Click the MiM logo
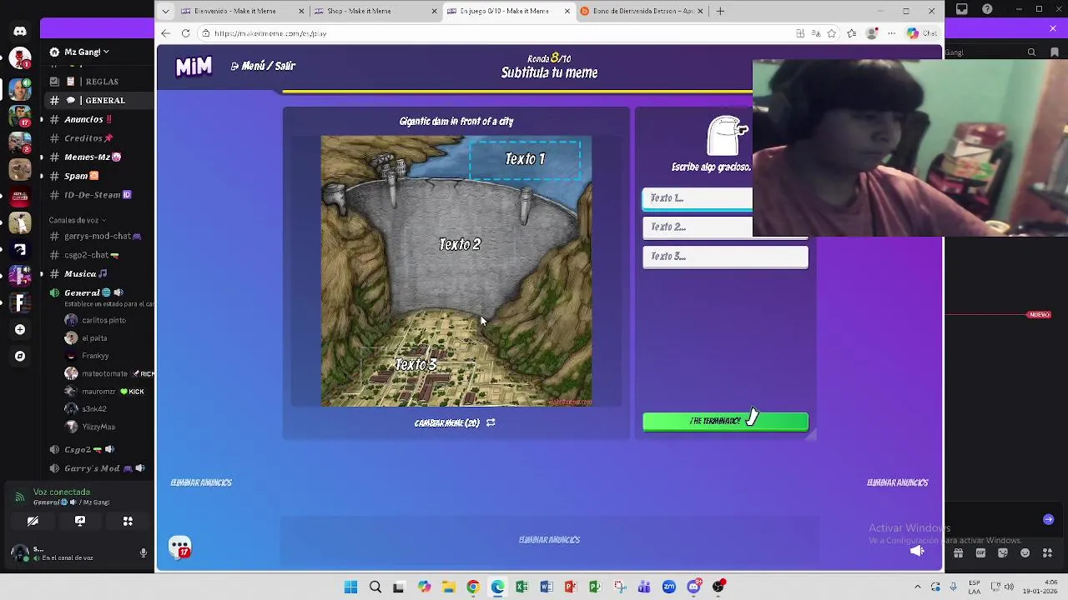The height and width of the screenshot is (600, 1068). pos(194,67)
